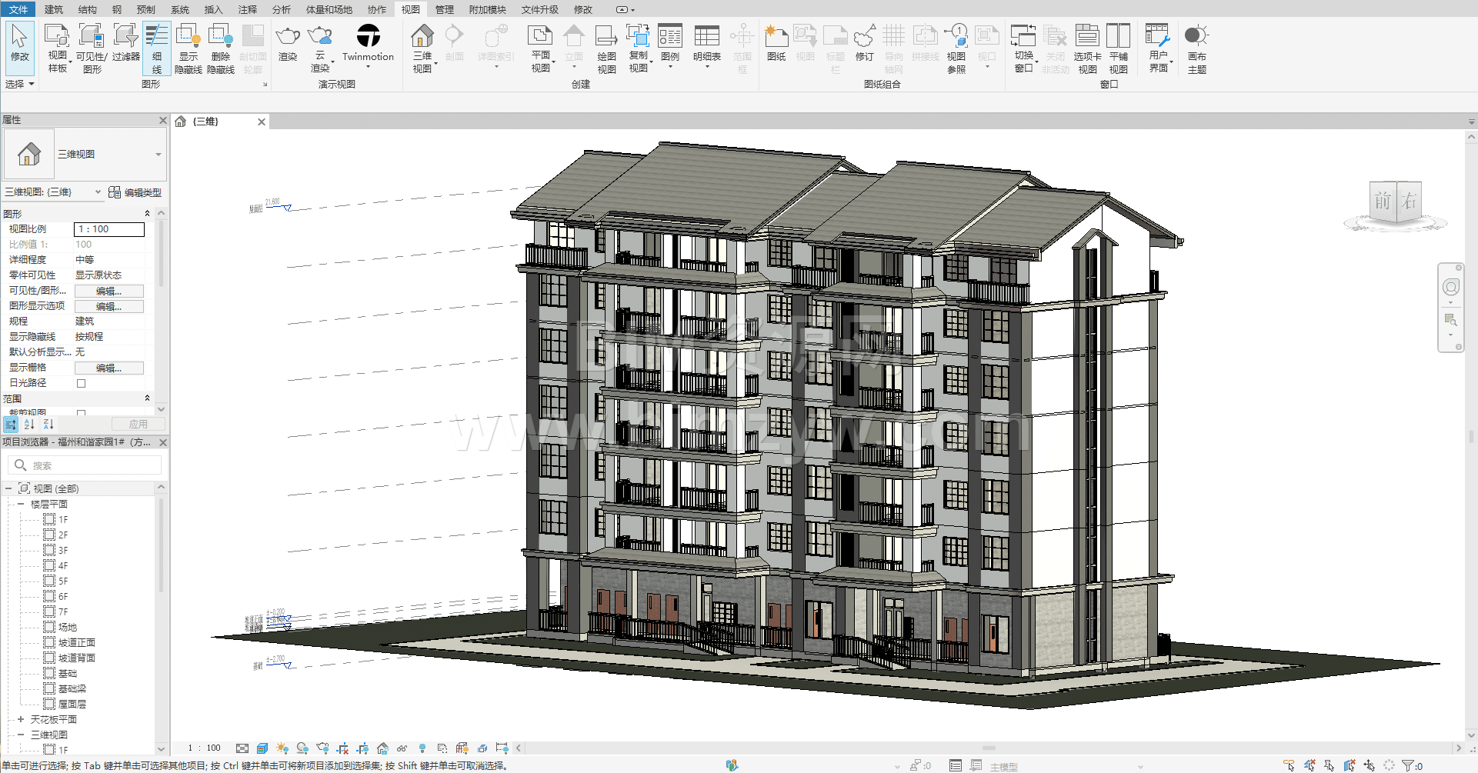The image size is (1478, 773).
Task: Toggle the 日光路径 checkbox
Action: [81, 383]
